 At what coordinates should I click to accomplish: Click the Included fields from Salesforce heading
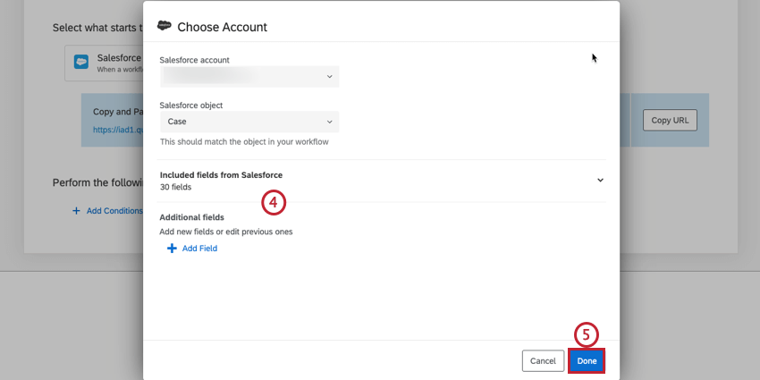click(x=221, y=174)
